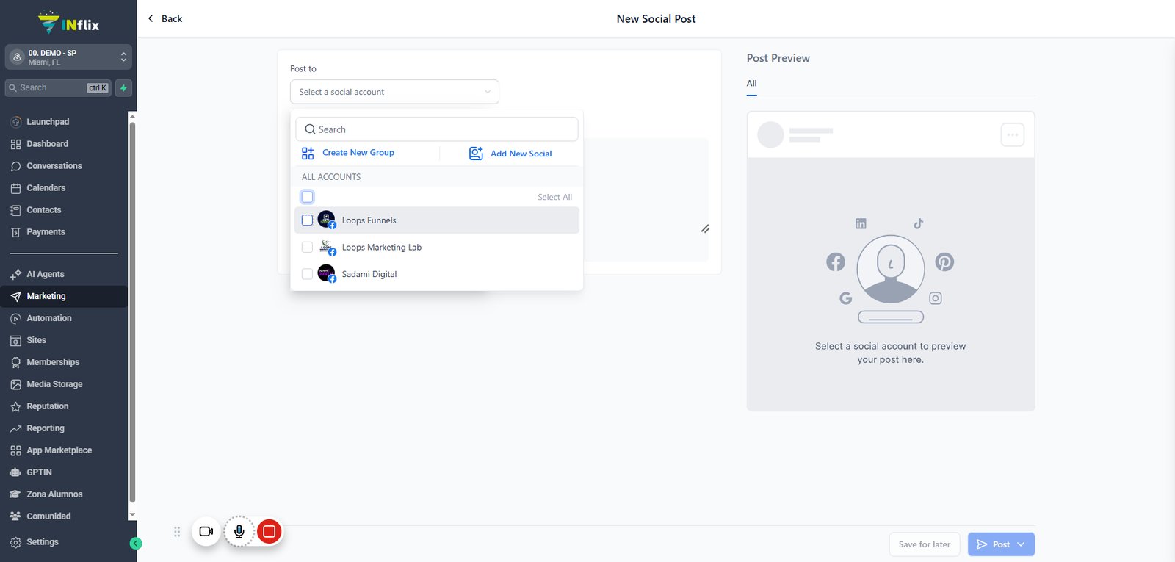Click the three-dot menu in post preview
This screenshot has height=562, width=1175.
pos(1013,134)
